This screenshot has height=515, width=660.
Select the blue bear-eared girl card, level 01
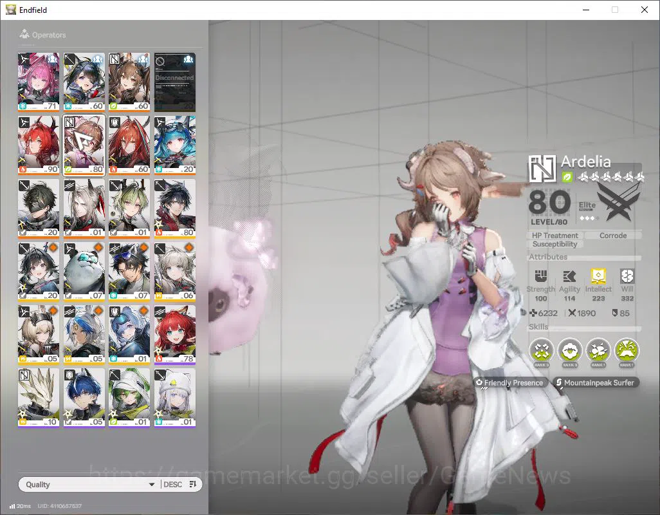pos(129,334)
